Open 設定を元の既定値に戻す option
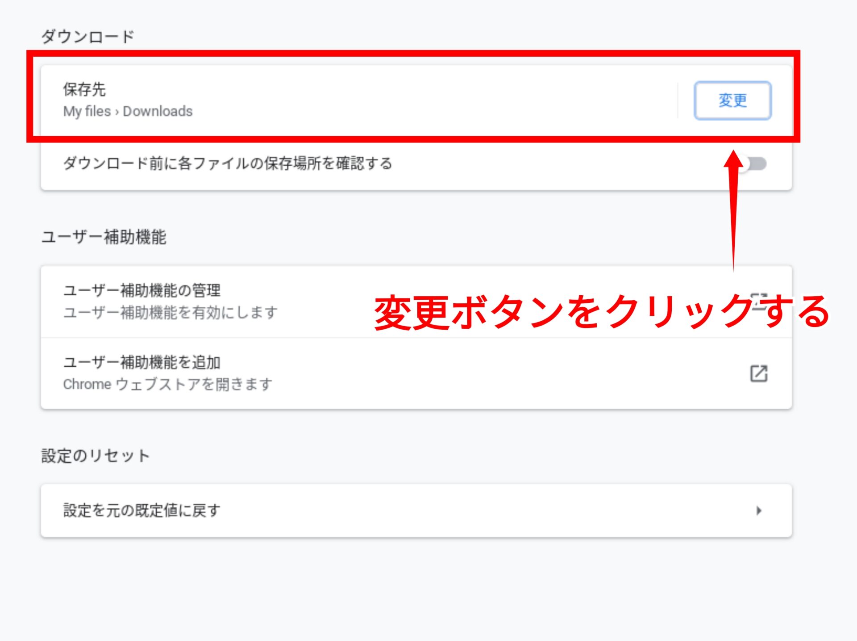Screen dimensions: 857x641 coord(142,511)
